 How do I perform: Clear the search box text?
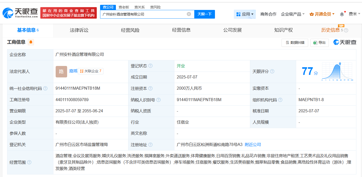(x=189, y=14)
